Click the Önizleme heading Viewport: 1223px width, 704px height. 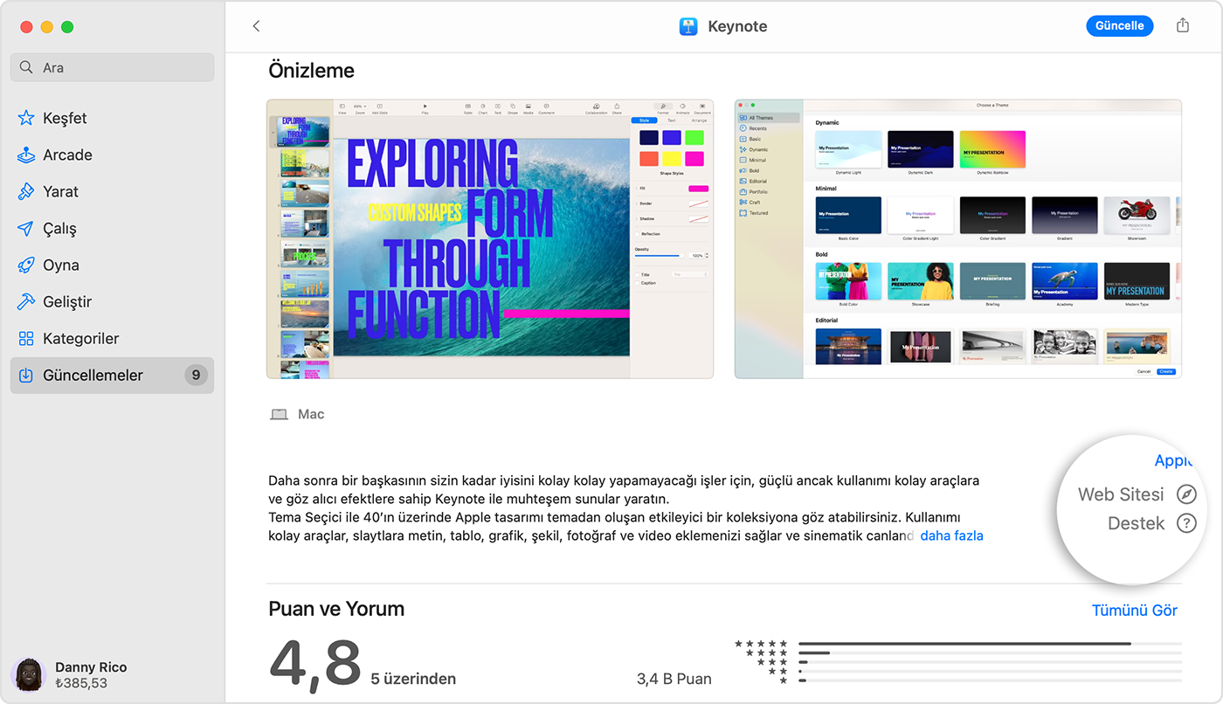coord(312,70)
